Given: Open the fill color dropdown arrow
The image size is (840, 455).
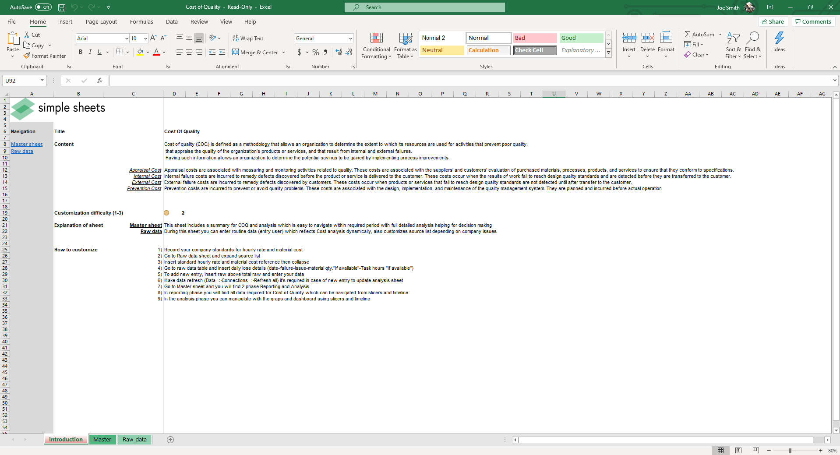Looking at the screenshot, I should (148, 53).
